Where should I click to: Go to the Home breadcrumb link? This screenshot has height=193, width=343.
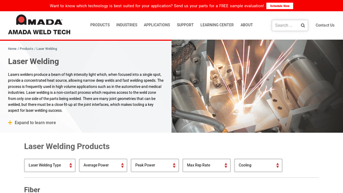[12, 48]
